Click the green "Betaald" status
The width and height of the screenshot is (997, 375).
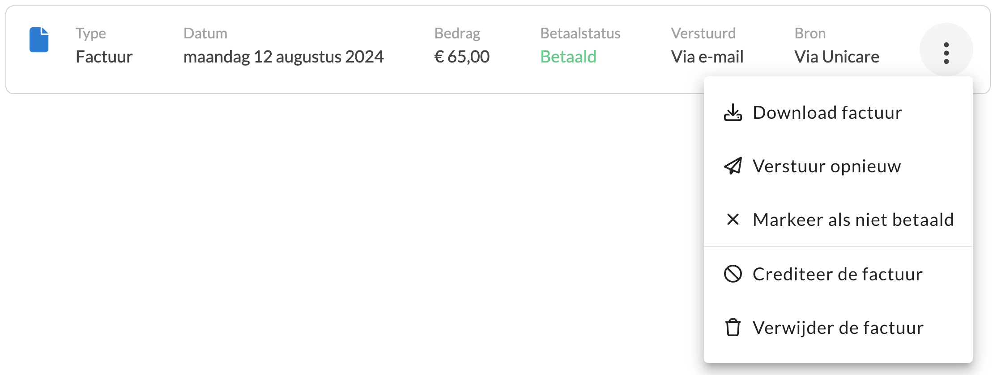[568, 57]
